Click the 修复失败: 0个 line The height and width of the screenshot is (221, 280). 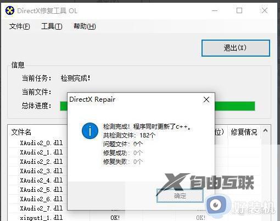click(123, 162)
